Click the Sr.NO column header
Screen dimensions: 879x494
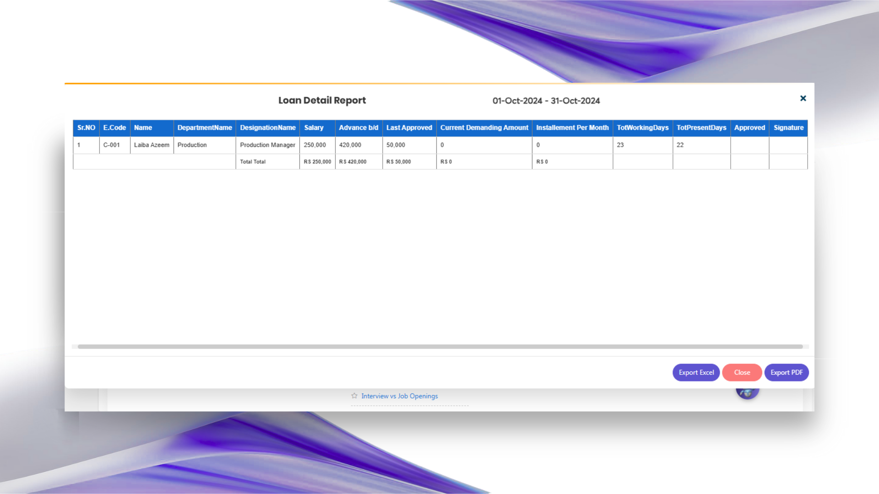click(x=86, y=128)
